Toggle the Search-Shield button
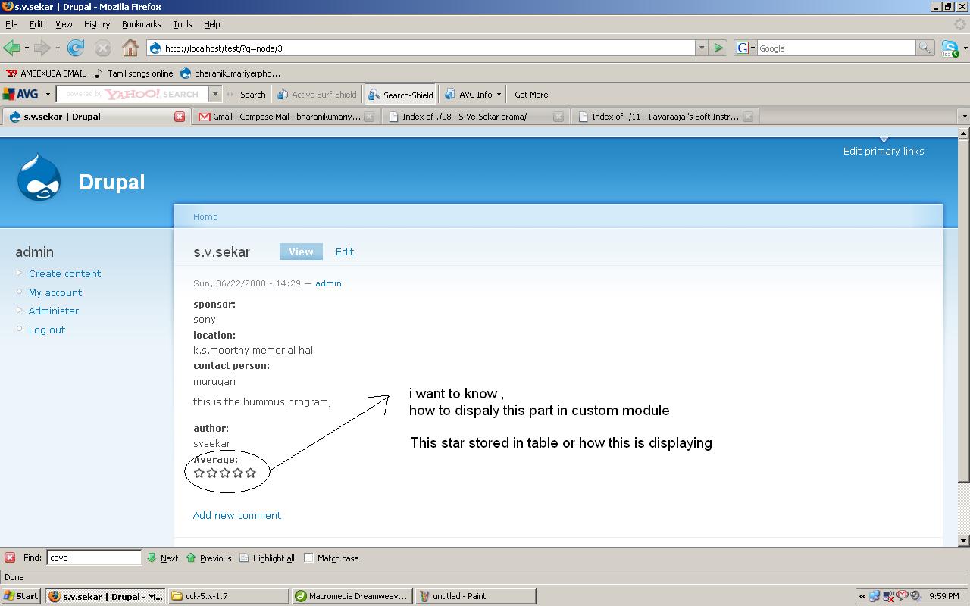The image size is (970, 606). pyautogui.click(x=400, y=95)
